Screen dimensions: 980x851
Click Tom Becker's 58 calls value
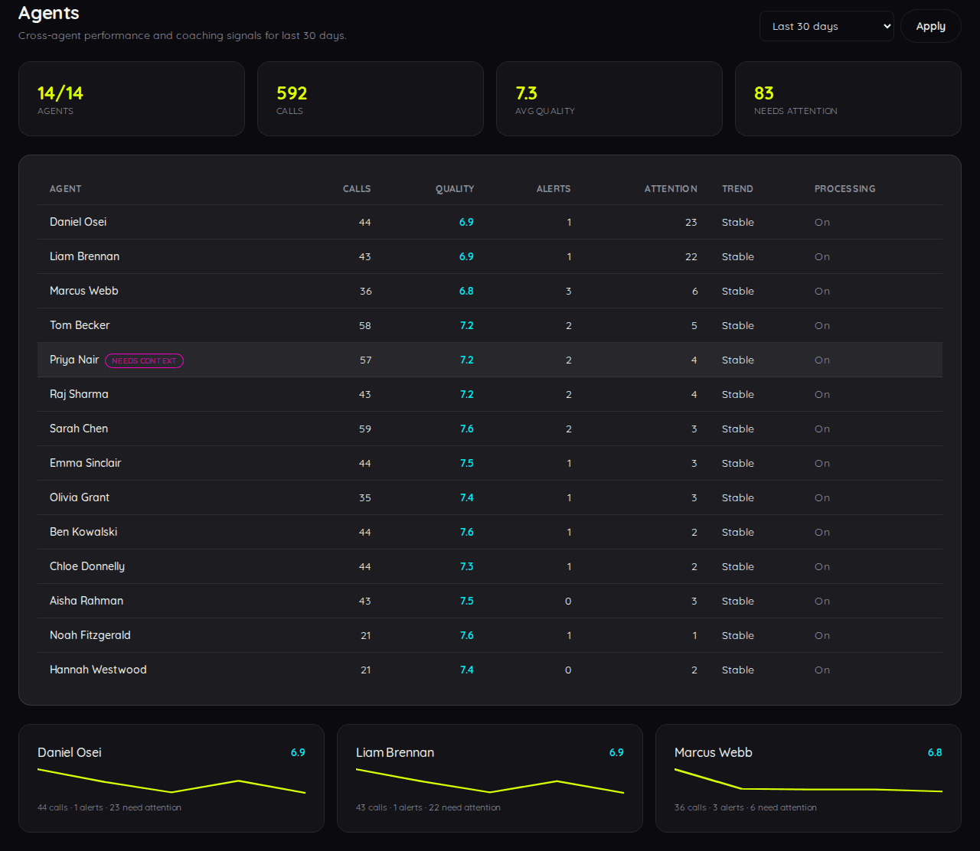pos(364,325)
